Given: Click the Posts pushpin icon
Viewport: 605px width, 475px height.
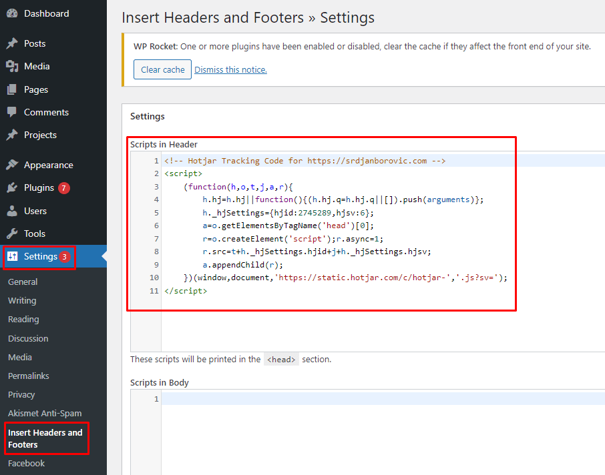Looking at the screenshot, I should [12, 43].
